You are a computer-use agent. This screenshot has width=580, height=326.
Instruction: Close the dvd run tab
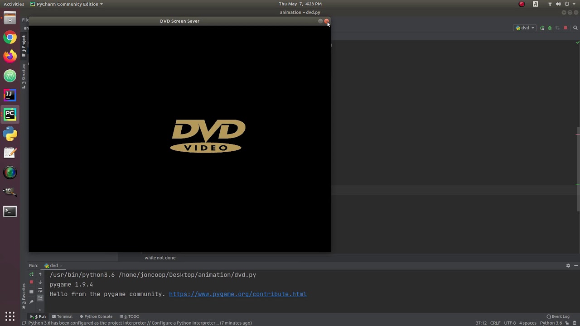click(62, 266)
